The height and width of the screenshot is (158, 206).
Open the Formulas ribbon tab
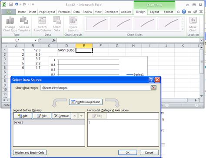pos(64,12)
